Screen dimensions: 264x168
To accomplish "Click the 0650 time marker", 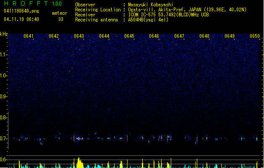I will click(x=255, y=36).
